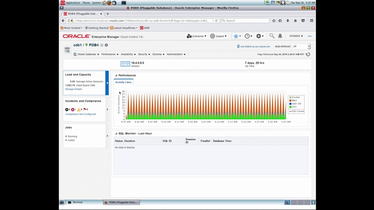This screenshot has height=210, width=374.
Task: Open the Favorites star menu
Action: tap(237, 36)
